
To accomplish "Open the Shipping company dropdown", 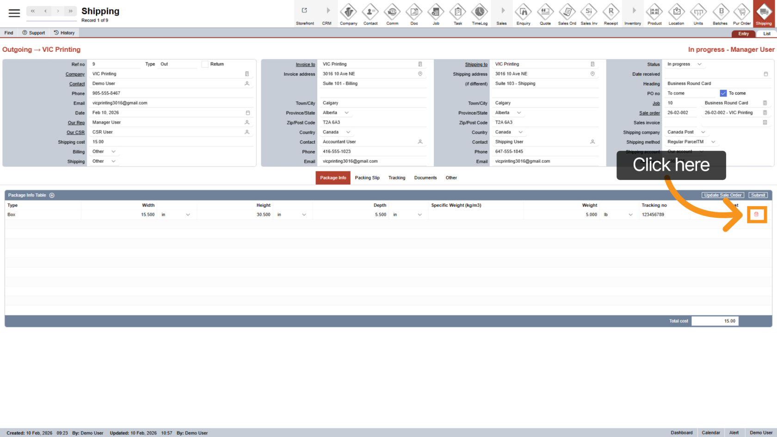I will coord(703,132).
